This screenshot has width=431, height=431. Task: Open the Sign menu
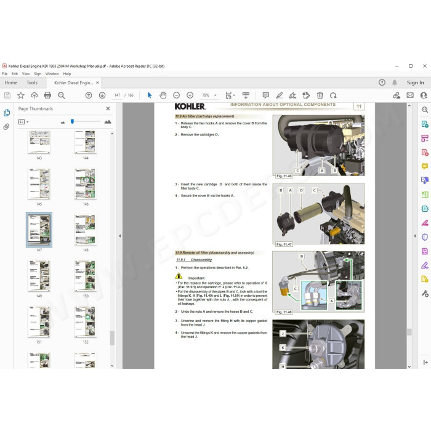(38, 74)
